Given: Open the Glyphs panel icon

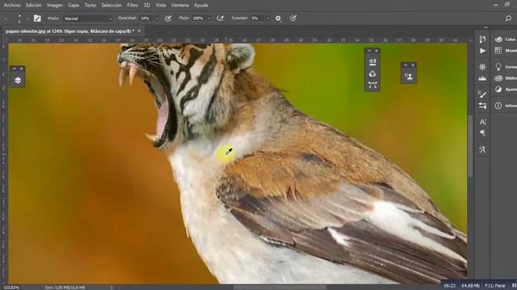Looking at the screenshot, I should click(x=482, y=150).
